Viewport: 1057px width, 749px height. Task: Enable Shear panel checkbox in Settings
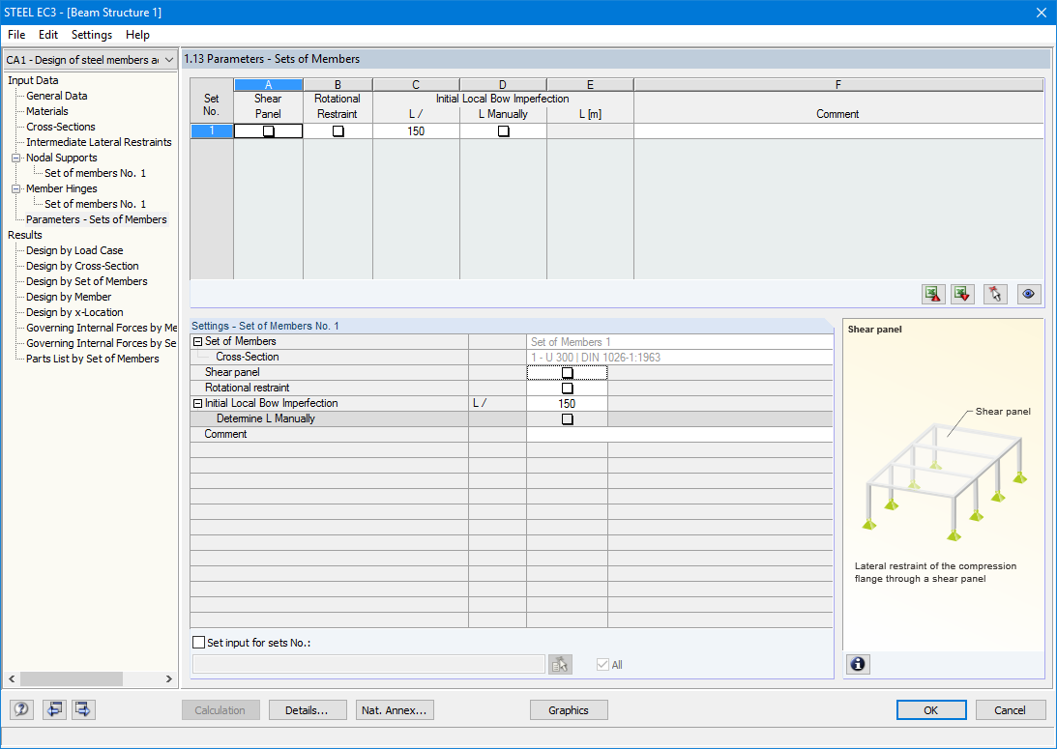[x=567, y=372]
